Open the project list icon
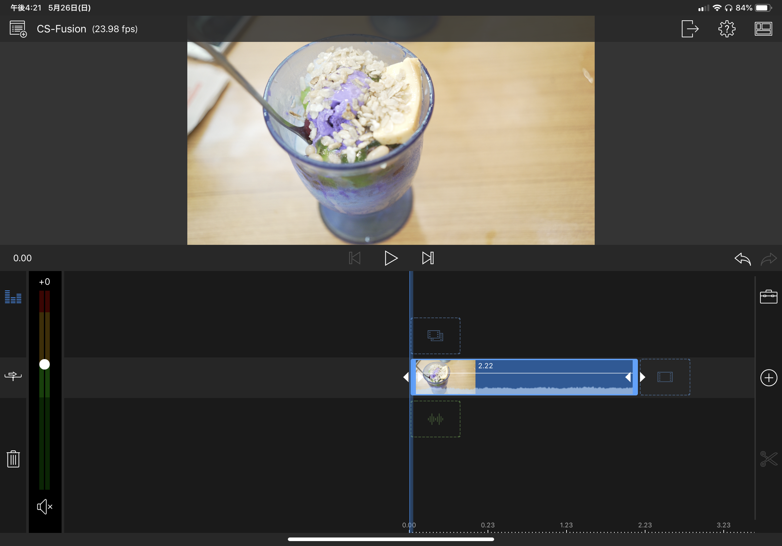Image resolution: width=782 pixels, height=546 pixels. point(18,29)
